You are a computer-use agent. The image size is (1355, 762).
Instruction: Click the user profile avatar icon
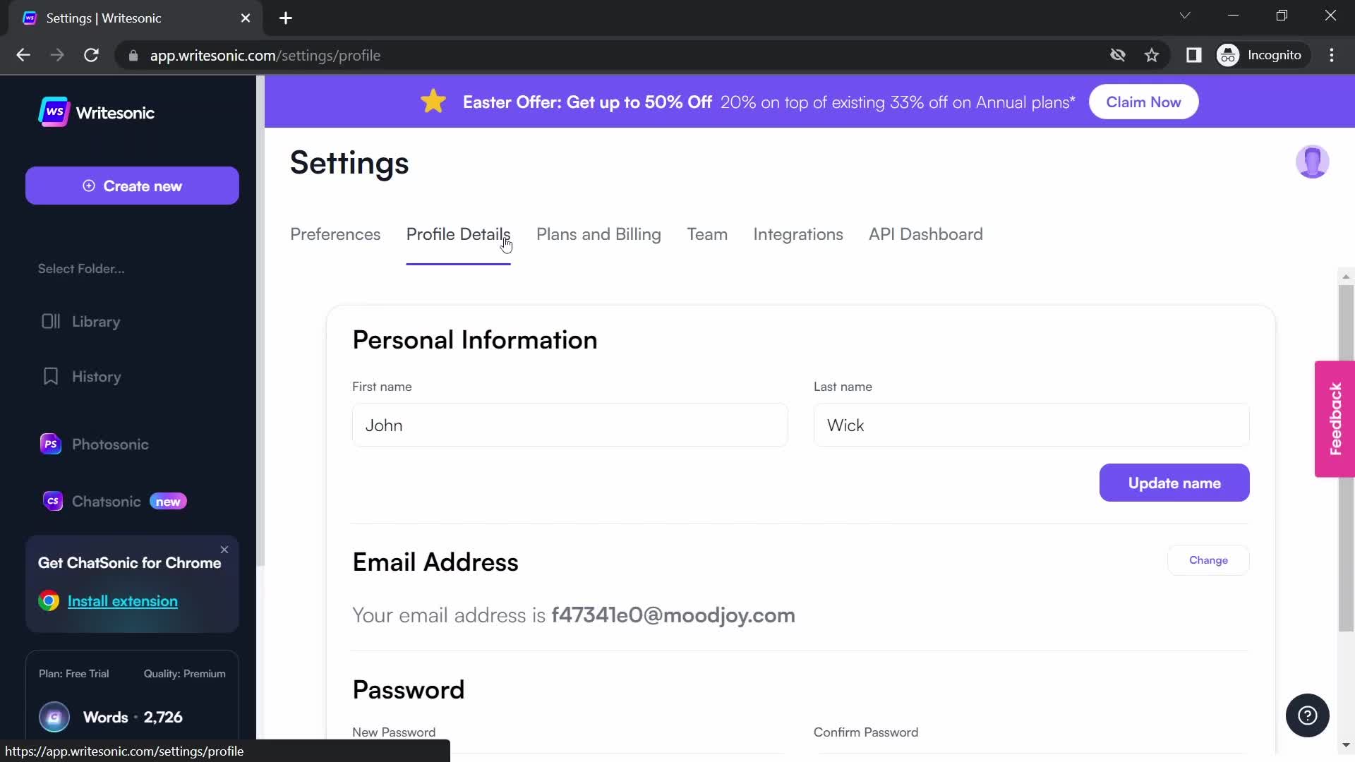point(1312,161)
